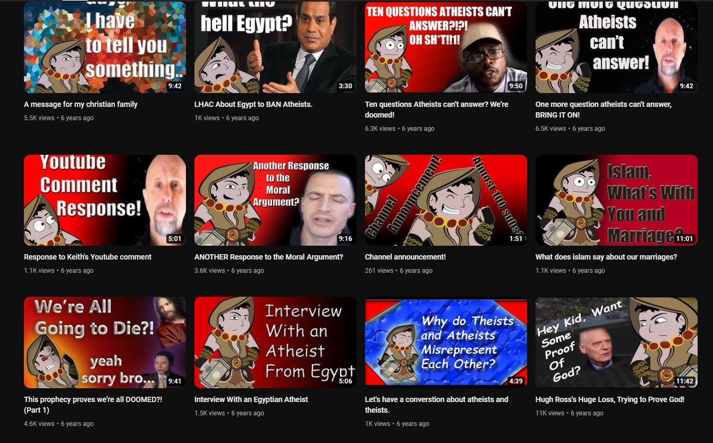This screenshot has width=713, height=443.
Task: Open 'Another Response to the Moral Argument?' thumbnail
Action: pyautogui.click(x=275, y=200)
